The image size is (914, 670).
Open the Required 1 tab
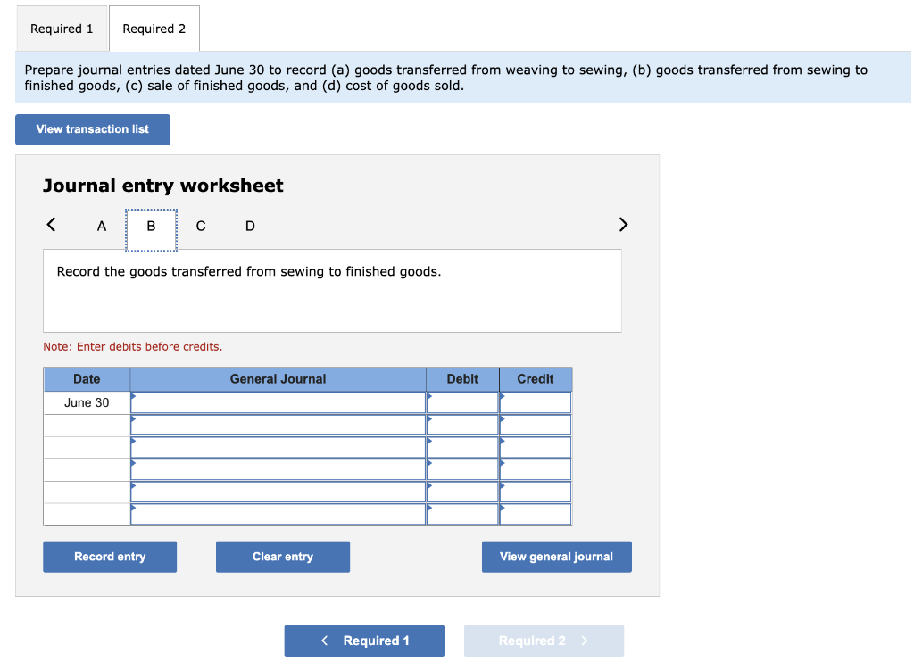62,29
